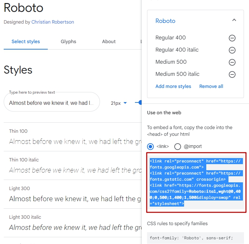Screen dimensions: 249x244
Task: Select the @import embed option
Action: point(178,147)
